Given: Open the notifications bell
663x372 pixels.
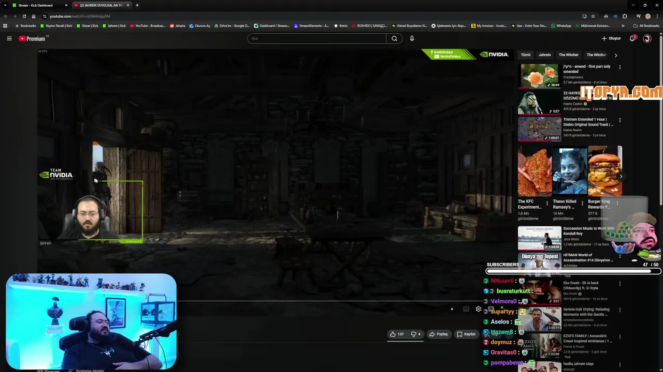Looking at the screenshot, I should pos(632,38).
